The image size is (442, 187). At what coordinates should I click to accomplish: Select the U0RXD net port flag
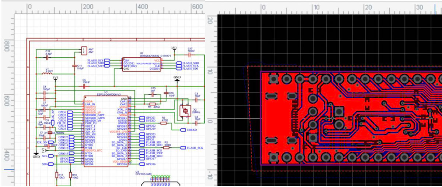188,130
